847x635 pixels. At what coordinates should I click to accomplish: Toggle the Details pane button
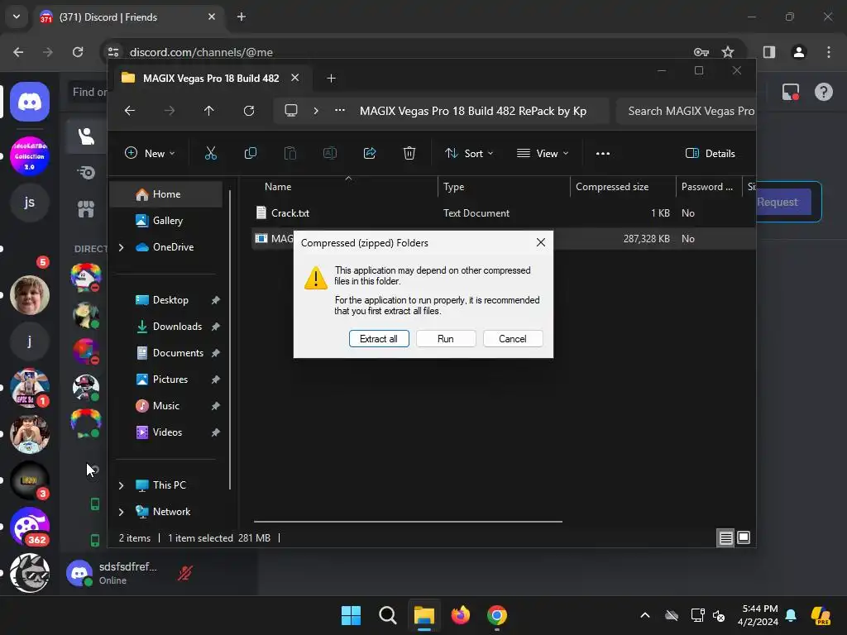(x=710, y=153)
